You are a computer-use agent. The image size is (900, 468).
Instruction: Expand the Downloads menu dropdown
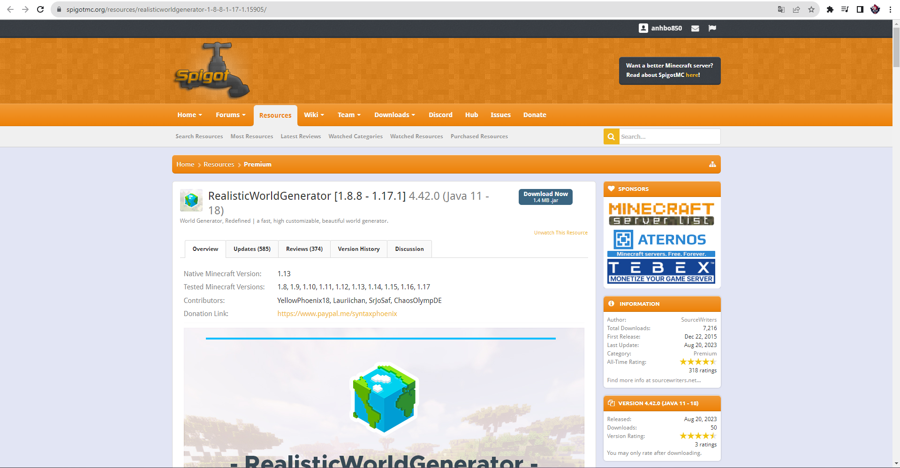(395, 115)
